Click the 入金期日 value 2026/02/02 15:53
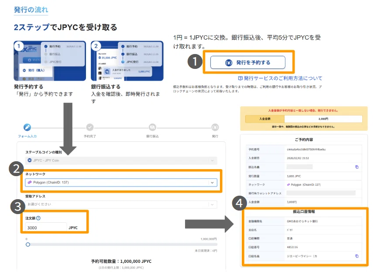The image size is (374, 272). pos(298,158)
